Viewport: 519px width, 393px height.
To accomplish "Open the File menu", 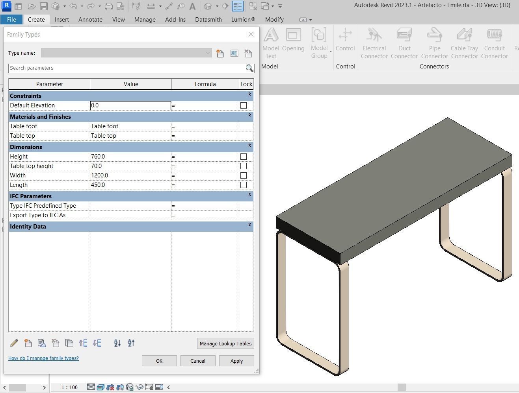I will 11,20.
